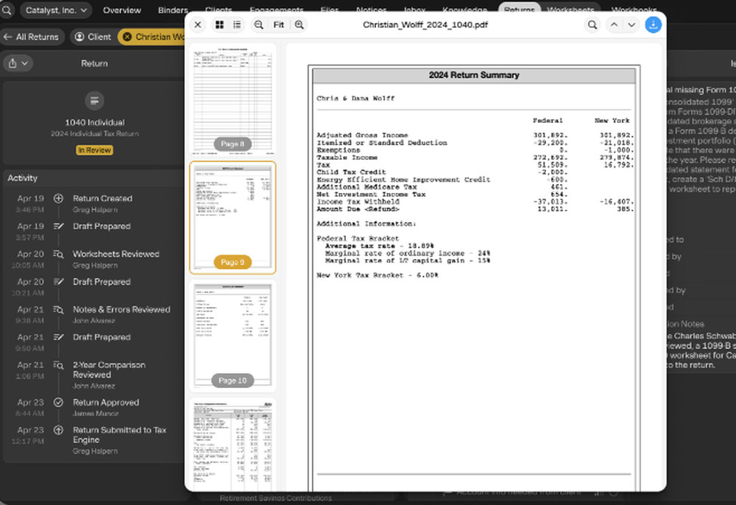This screenshot has width=736, height=505.
Task: Open the zoom-in control in the PDF viewer
Action: (x=299, y=24)
